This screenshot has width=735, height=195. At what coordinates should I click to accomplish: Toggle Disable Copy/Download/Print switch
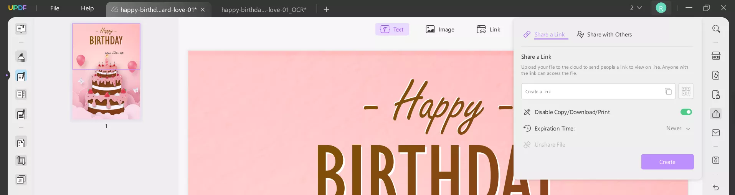coord(686,112)
